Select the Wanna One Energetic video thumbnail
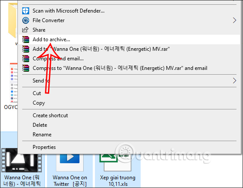Screen dimensions: 243x188 tap(21, 163)
